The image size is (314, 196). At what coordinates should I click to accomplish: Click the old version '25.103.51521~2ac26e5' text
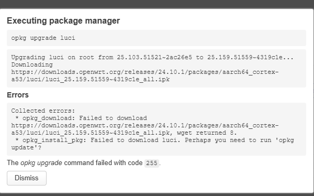(x=154, y=57)
